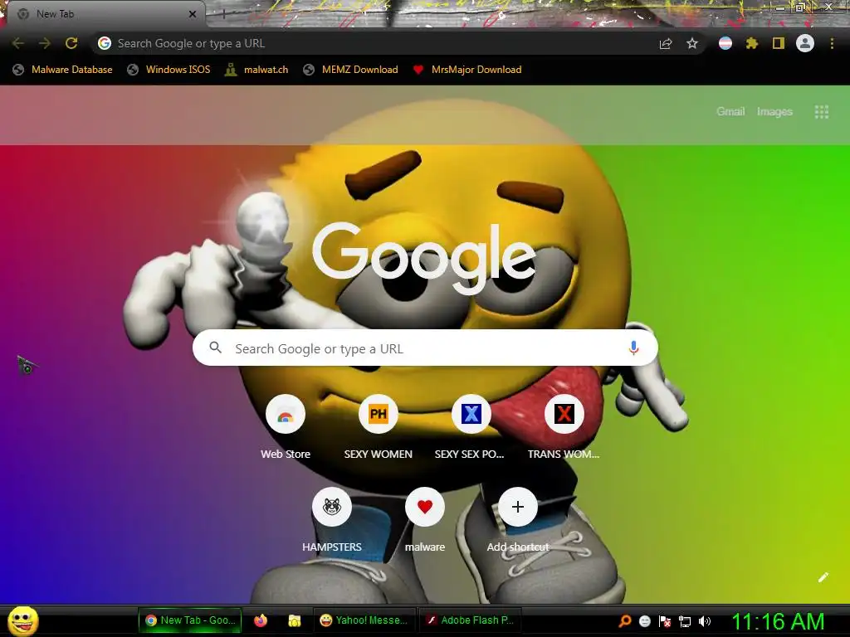Switch to Adobe Flash Player taskbar button
The image size is (850, 637).
click(x=470, y=620)
